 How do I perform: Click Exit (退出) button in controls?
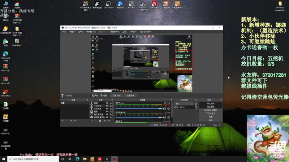[x=211, y=120]
